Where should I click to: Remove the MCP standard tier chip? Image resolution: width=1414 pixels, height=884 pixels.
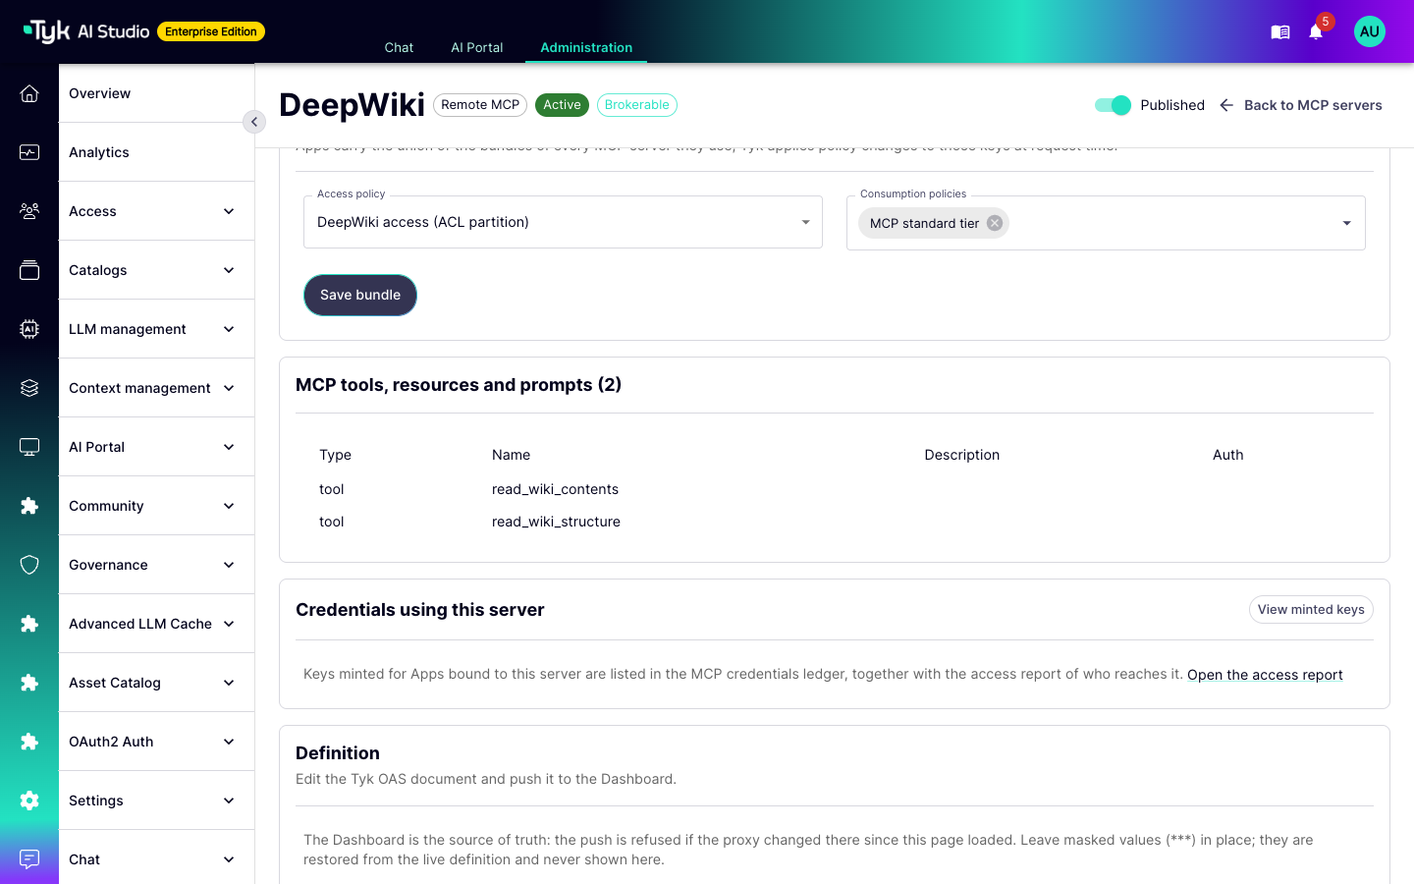point(995,223)
